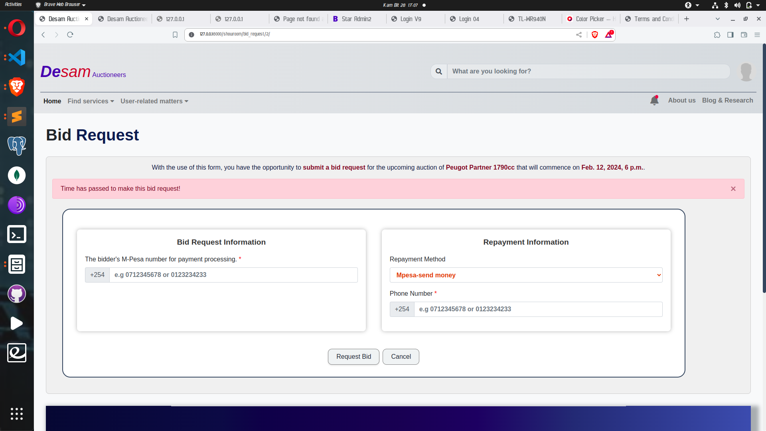Click the Request Bid button
The image size is (766, 431).
(x=353, y=357)
